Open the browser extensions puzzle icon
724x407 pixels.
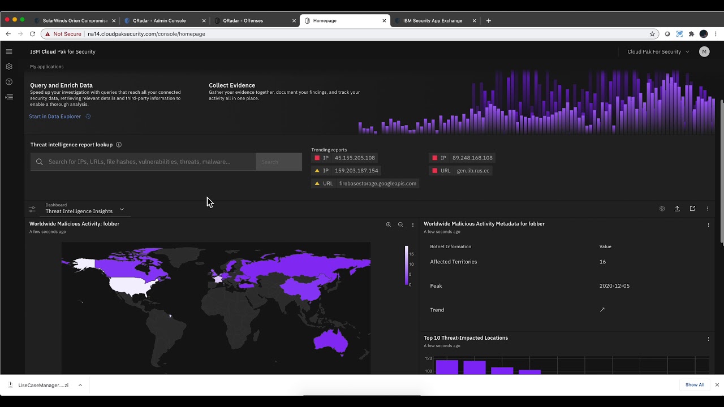click(x=691, y=34)
